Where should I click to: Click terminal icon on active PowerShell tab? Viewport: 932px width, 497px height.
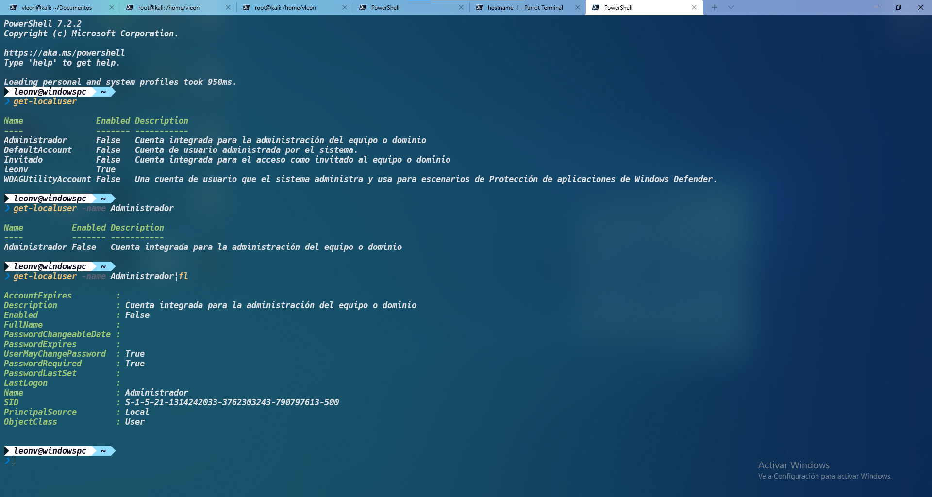[x=596, y=8]
